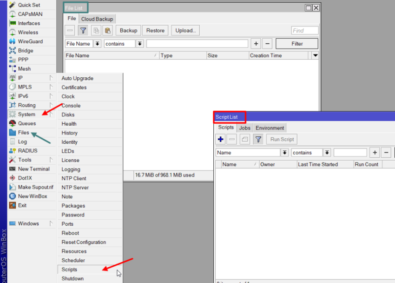
Task: Toggle the filter funnel in Script List
Action: [x=258, y=139]
